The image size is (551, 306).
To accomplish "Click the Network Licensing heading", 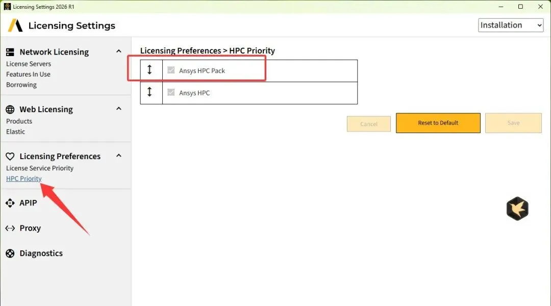I will click(x=54, y=52).
